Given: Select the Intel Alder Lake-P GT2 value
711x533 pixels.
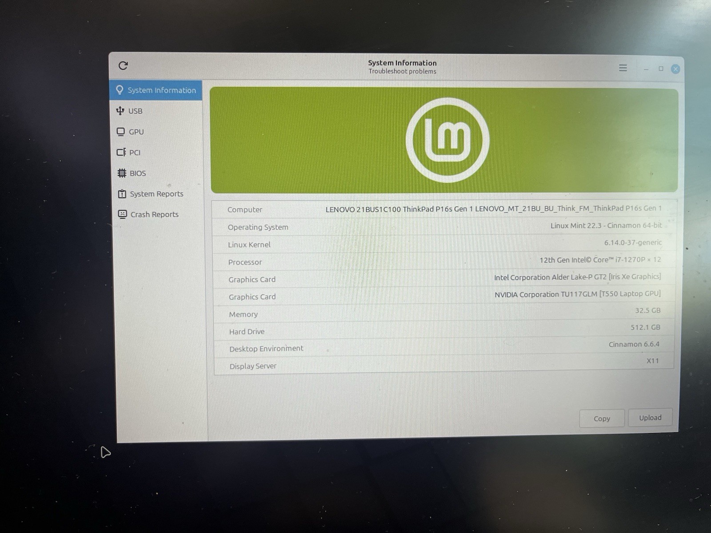Looking at the screenshot, I should click(577, 277).
